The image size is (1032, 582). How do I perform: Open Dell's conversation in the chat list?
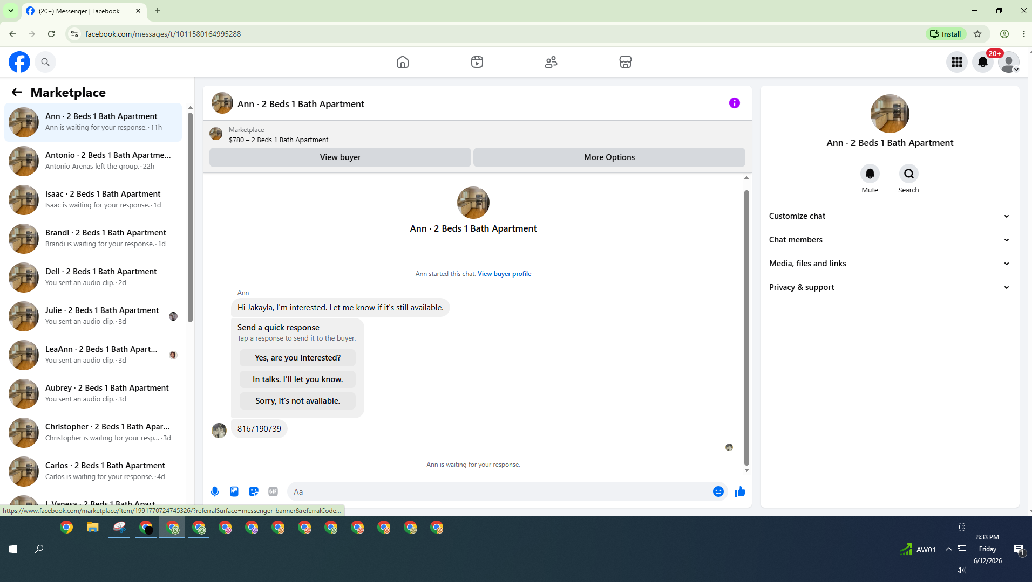(x=93, y=278)
